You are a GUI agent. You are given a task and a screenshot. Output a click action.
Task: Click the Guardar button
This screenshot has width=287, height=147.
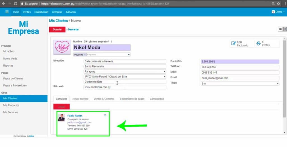coord(57,29)
